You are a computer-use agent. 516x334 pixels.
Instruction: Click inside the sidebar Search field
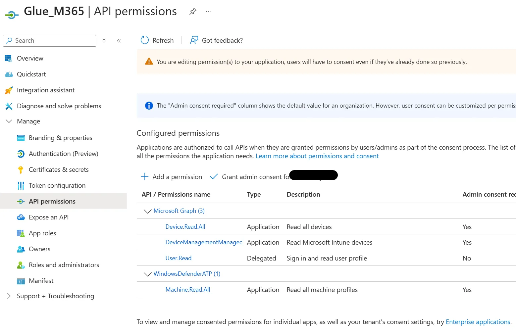(x=49, y=40)
